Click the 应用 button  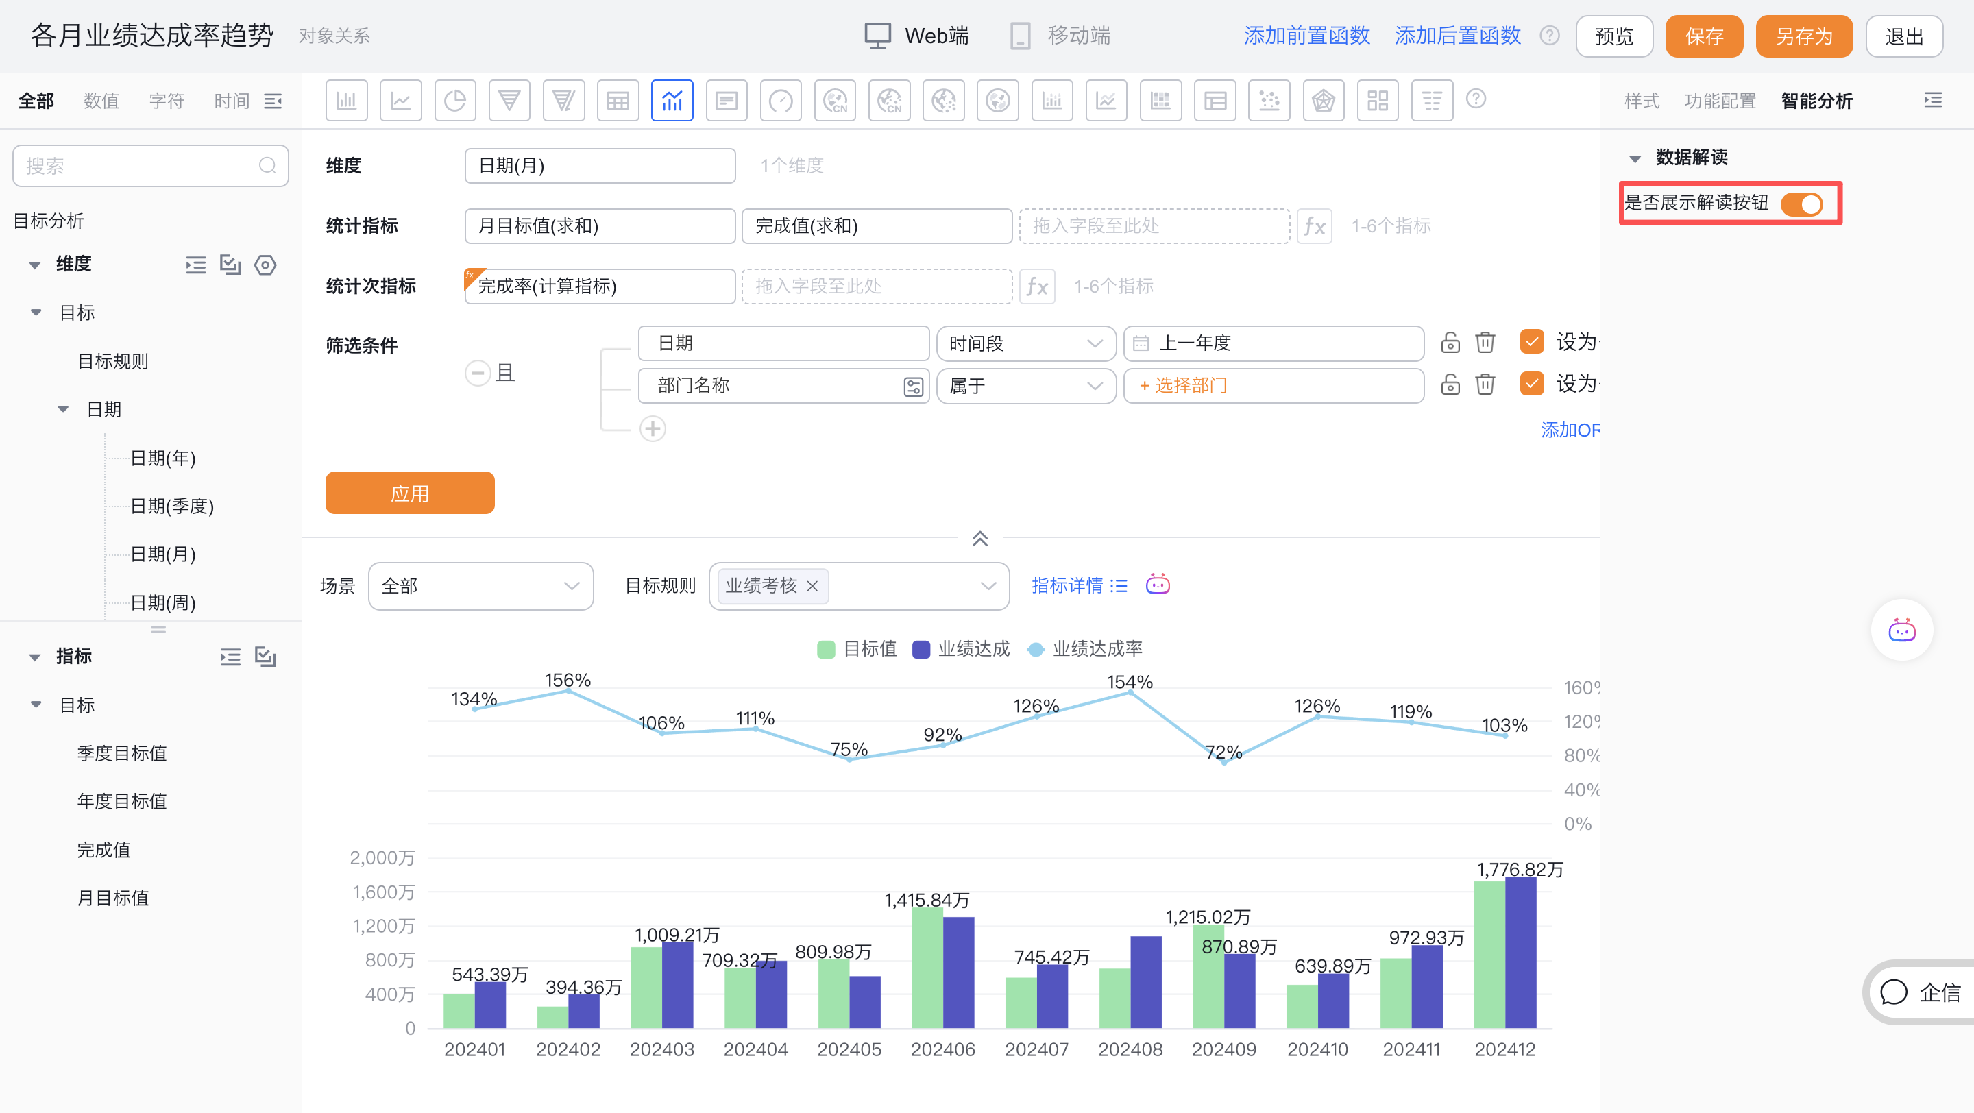click(409, 493)
